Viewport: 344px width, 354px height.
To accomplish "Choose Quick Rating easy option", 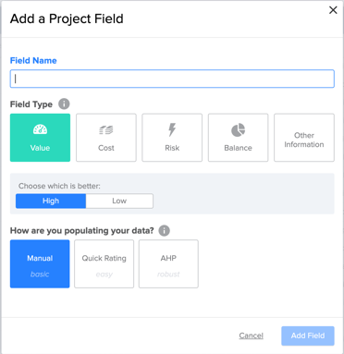I will [104, 264].
